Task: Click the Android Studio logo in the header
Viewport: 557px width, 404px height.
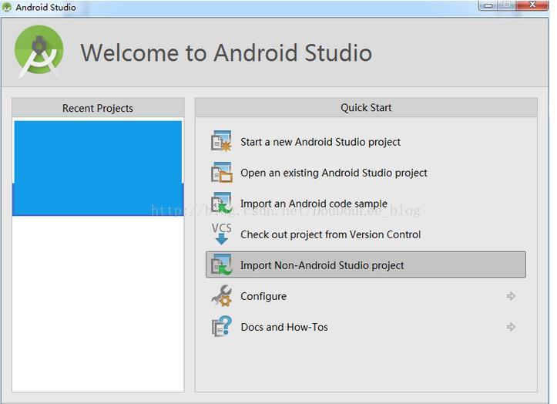Action: [39, 51]
